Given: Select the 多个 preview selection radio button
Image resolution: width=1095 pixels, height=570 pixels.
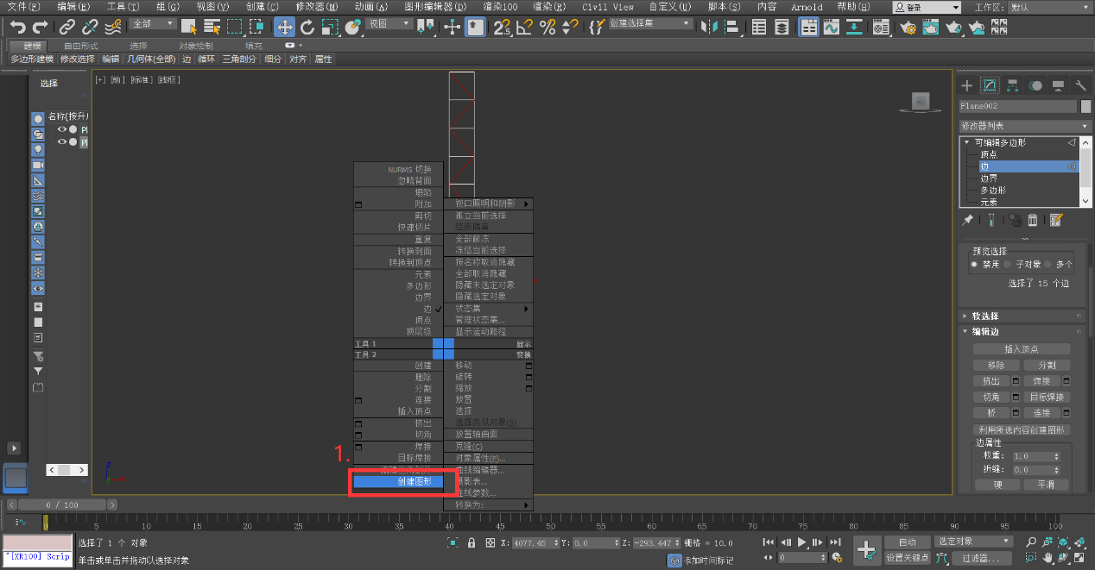Looking at the screenshot, I should [x=1048, y=265].
